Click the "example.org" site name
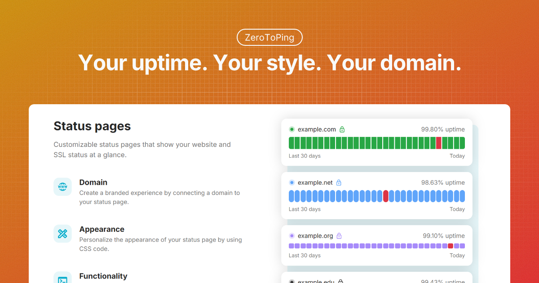This screenshot has width=539, height=283. click(x=315, y=236)
